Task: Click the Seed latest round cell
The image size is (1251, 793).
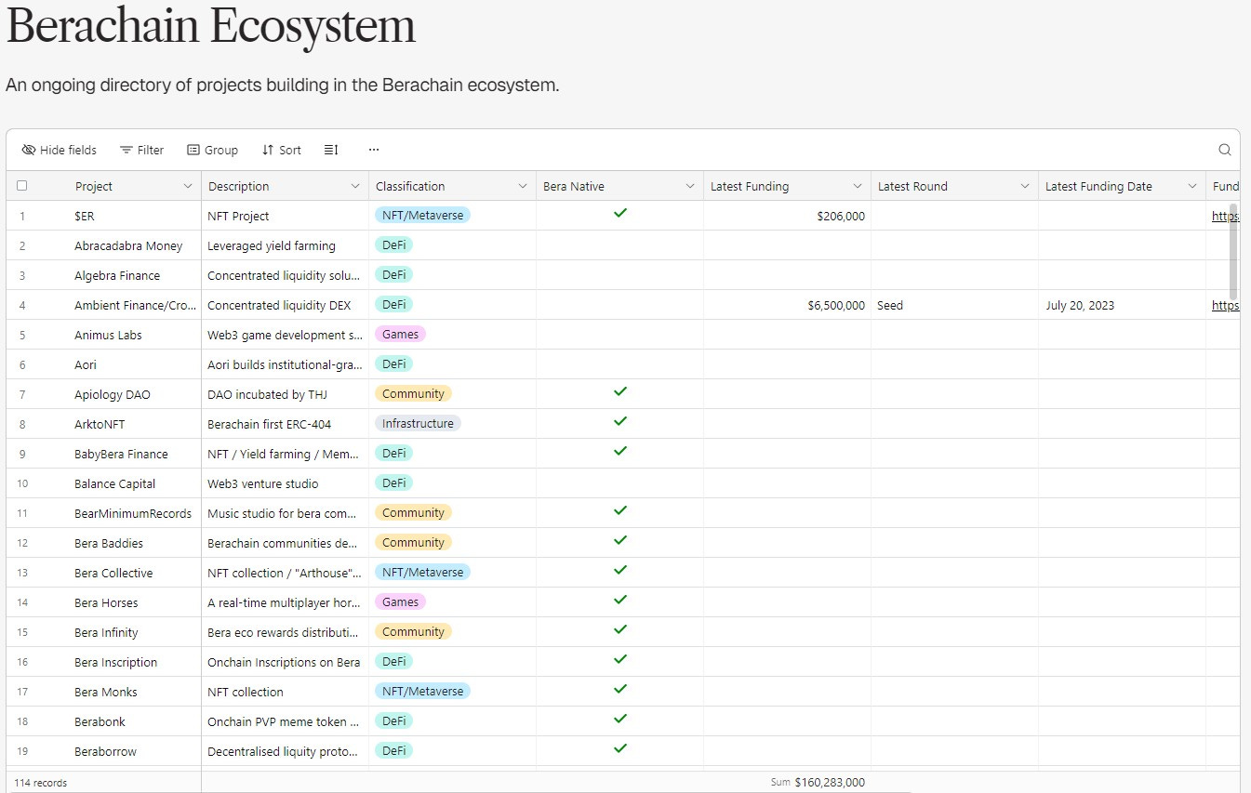Action: coord(954,305)
